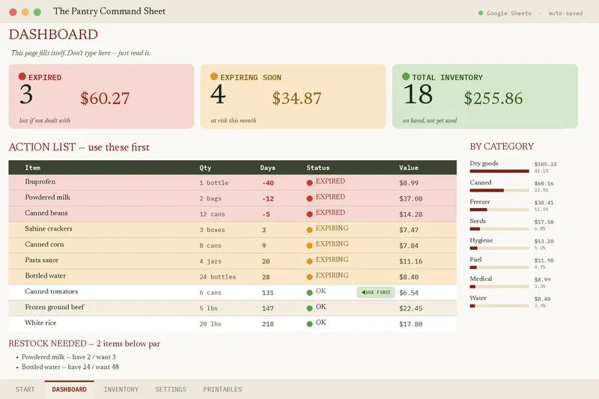Image resolution: width=599 pixels, height=399 pixels.
Task: Click the red EXPIRED card status dot
Action: (22, 76)
